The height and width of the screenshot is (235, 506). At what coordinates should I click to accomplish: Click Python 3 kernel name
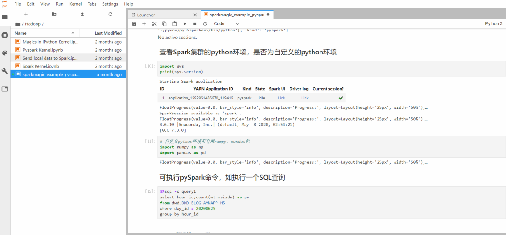pyautogui.click(x=494, y=24)
